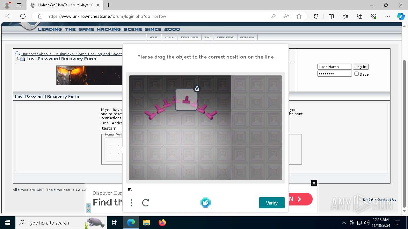
Task: Click the taskbar clock and date
Action: (x=380, y=223)
